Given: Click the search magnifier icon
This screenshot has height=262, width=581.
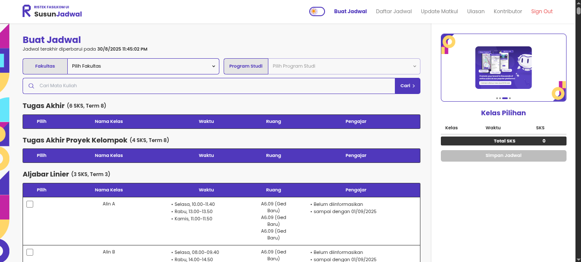Looking at the screenshot, I should [x=31, y=86].
